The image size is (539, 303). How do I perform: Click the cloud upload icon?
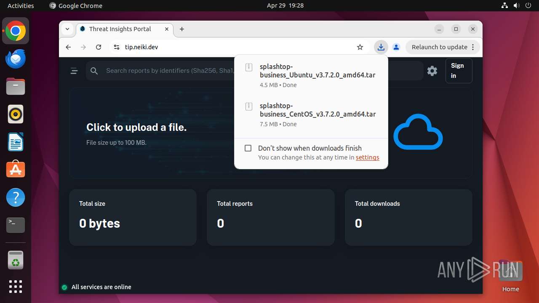[x=418, y=132]
